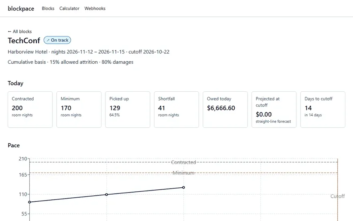
Task: Open the Calculator page
Action: point(69,8)
